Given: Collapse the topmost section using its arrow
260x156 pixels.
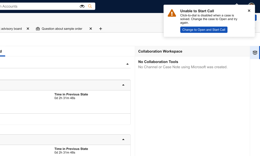Looking at the screenshot, I should pos(127,64).
